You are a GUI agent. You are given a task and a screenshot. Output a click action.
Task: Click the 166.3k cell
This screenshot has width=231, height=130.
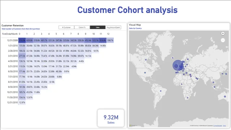22,51
